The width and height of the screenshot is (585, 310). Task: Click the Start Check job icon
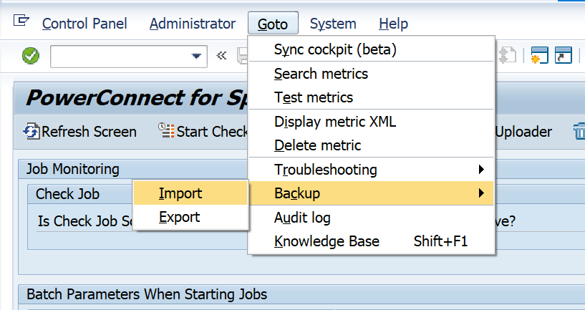[x=167, y=132]
